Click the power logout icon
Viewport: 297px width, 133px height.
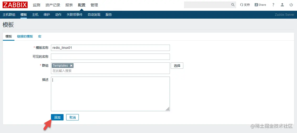click(291, 5)
